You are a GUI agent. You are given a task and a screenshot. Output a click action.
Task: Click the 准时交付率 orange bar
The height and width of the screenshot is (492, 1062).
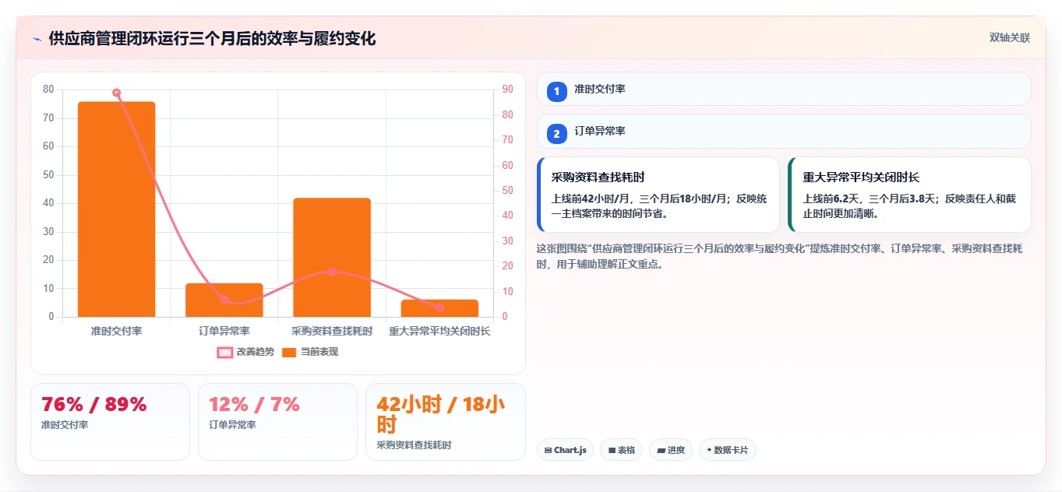pyautogui.click(x=116, y=209)
